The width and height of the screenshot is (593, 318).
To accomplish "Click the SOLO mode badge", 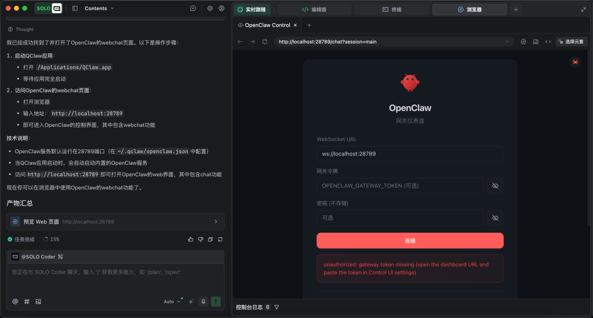I will click(48, 8).
